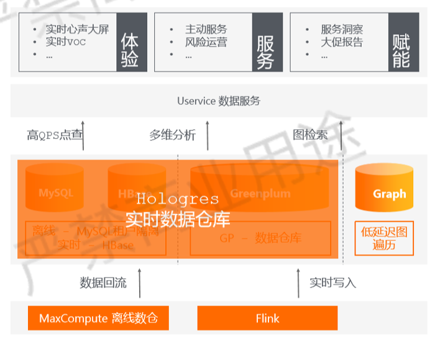The height and width of the screenshot is (344, 435).
Task: Click the 实时voc bullet text
Action: (66, 42)
